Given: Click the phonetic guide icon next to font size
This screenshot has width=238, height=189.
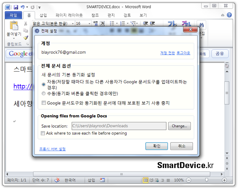Looking at the screenshot, I should (x=95, y=23).
